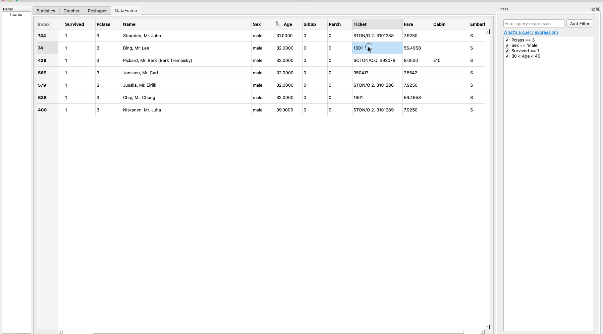Focus the 'Enter query expression' field
The width and height of the screenshot is (603, 334).
point(534,23)
